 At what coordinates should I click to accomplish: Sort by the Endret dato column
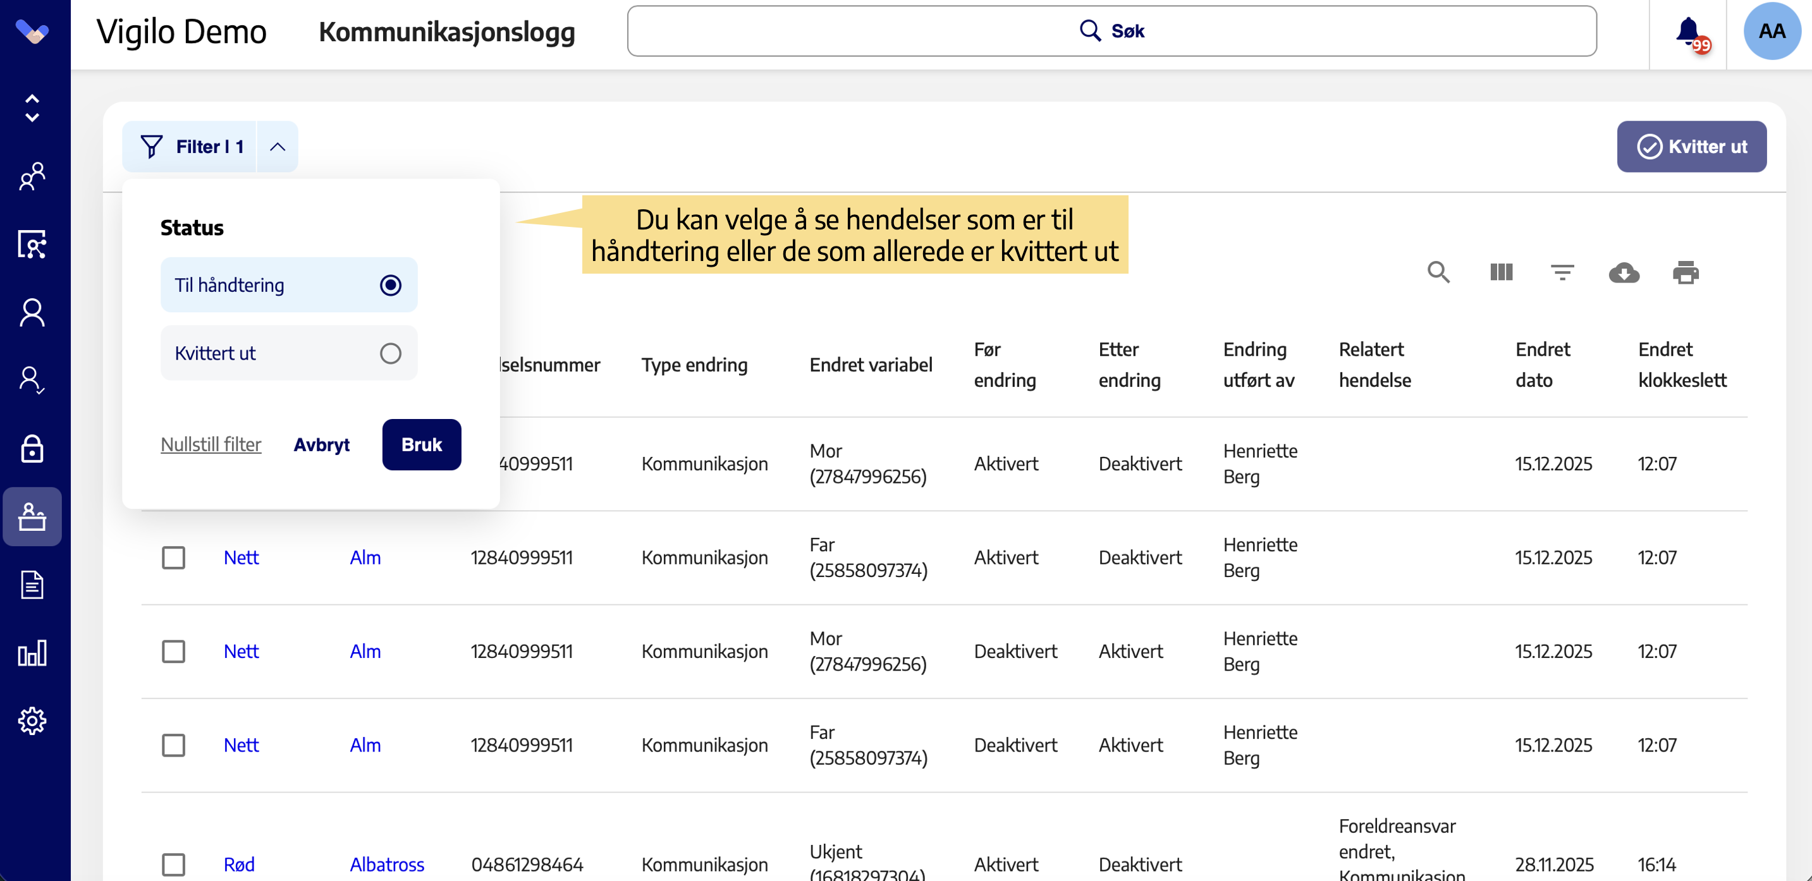point(1543,365)
